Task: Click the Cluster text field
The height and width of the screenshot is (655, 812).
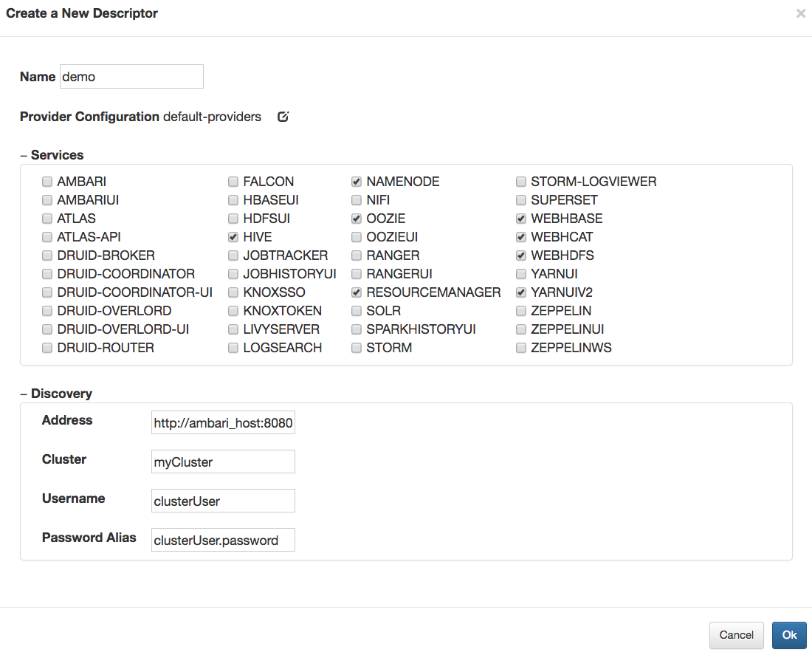Action: (223, 462)
